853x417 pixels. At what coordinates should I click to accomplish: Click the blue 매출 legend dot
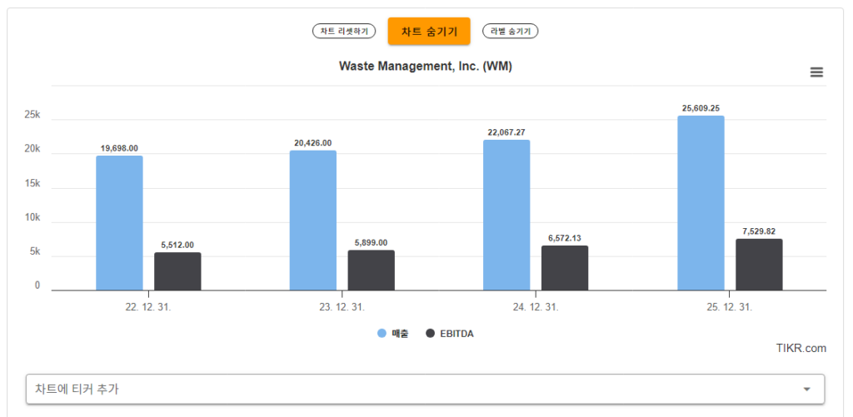(x=382, y=334)
